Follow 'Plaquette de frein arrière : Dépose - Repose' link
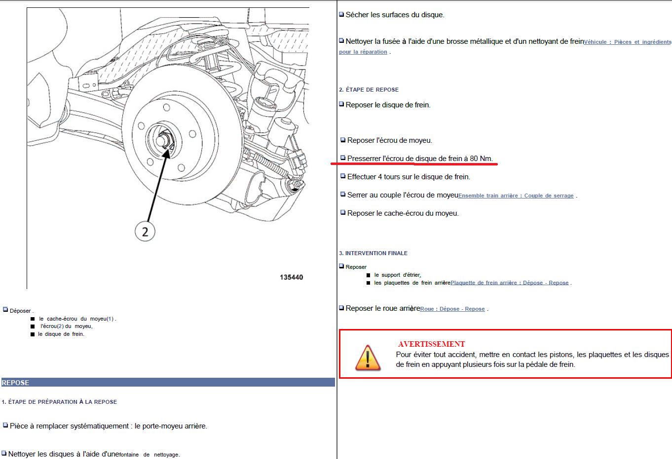Image resolution: width=672 pixels, height=459 pixels. 510,283
